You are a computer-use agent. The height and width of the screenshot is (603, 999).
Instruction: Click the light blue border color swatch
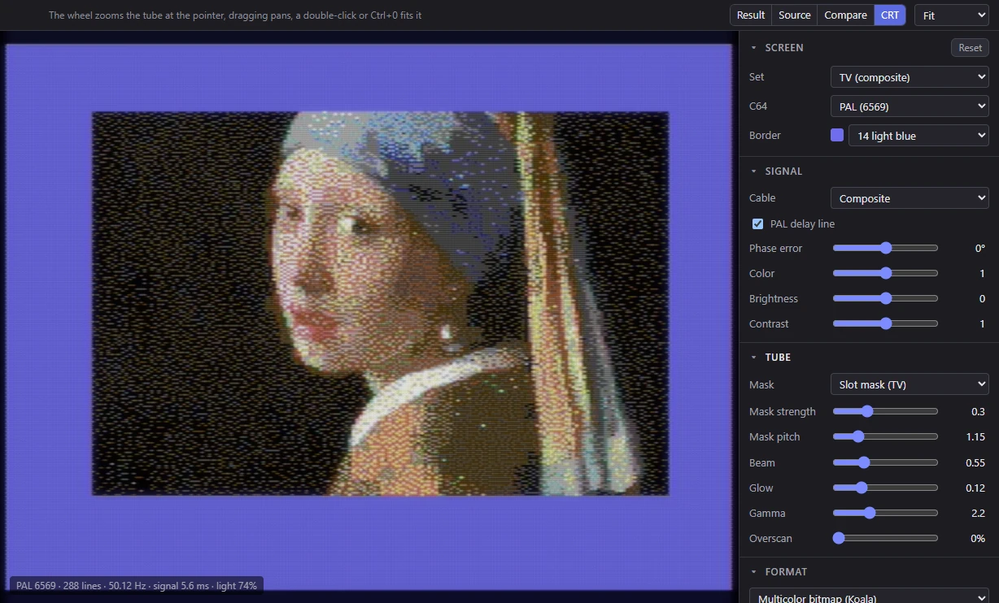point(837,136)
